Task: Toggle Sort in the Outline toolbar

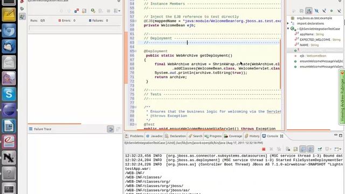Action: 309,11
